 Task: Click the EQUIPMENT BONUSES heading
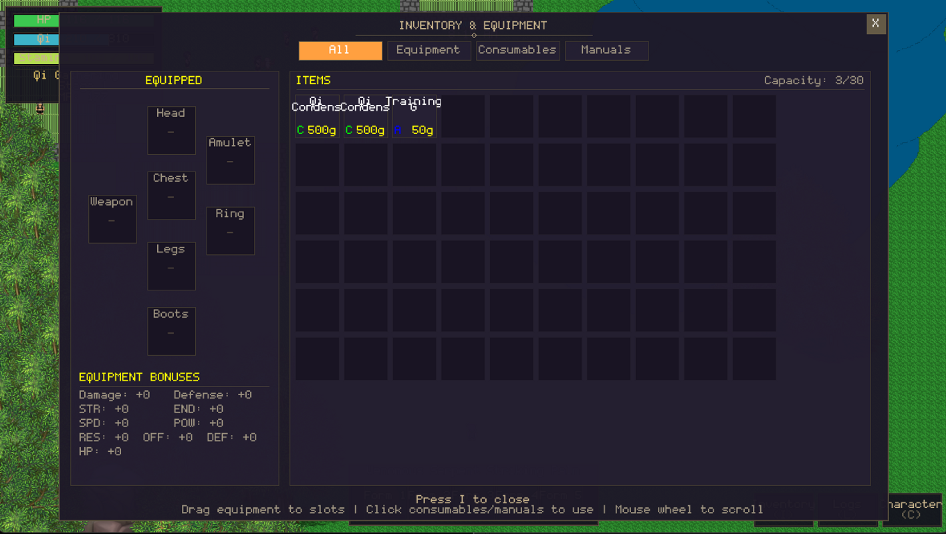139,377
